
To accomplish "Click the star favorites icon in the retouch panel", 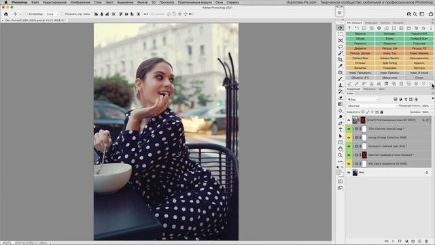I will [x=423, y=28].
